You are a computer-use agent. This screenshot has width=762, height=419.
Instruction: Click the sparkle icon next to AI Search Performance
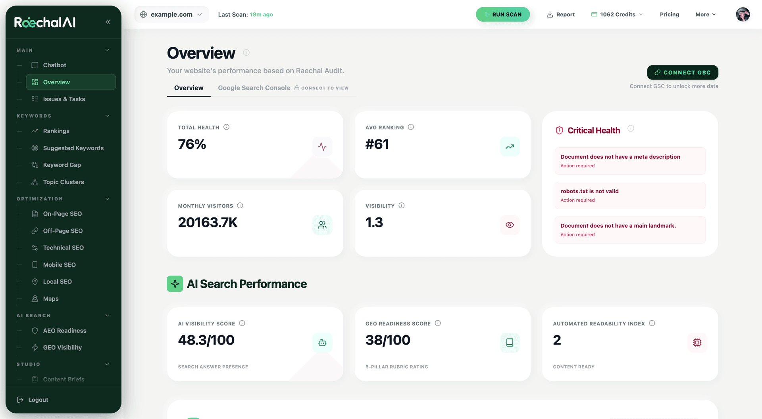pos(175,284)
